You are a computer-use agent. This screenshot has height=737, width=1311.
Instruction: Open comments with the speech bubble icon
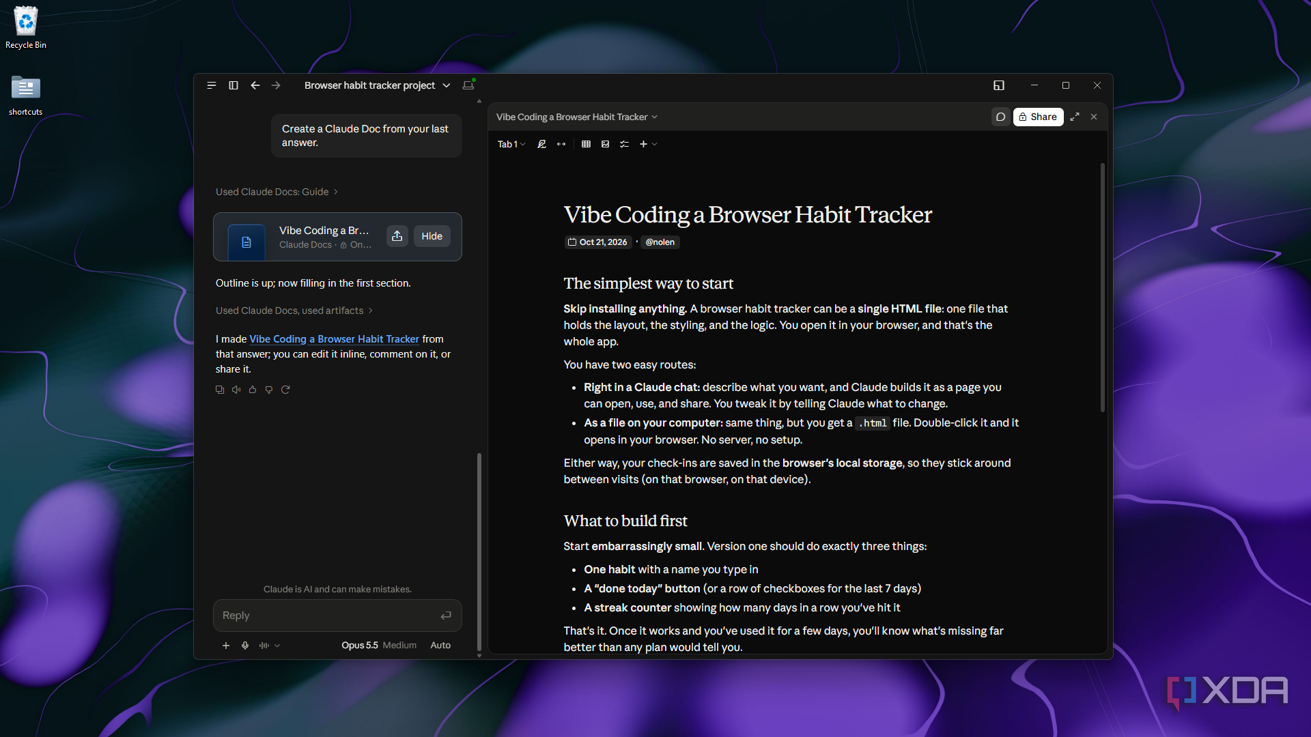pos(1001,117)
